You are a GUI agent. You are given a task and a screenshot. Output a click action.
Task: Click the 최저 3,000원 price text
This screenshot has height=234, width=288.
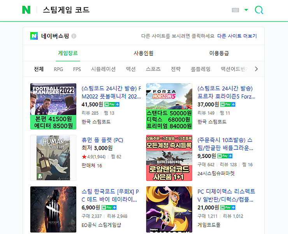click(x=97, y=148)
